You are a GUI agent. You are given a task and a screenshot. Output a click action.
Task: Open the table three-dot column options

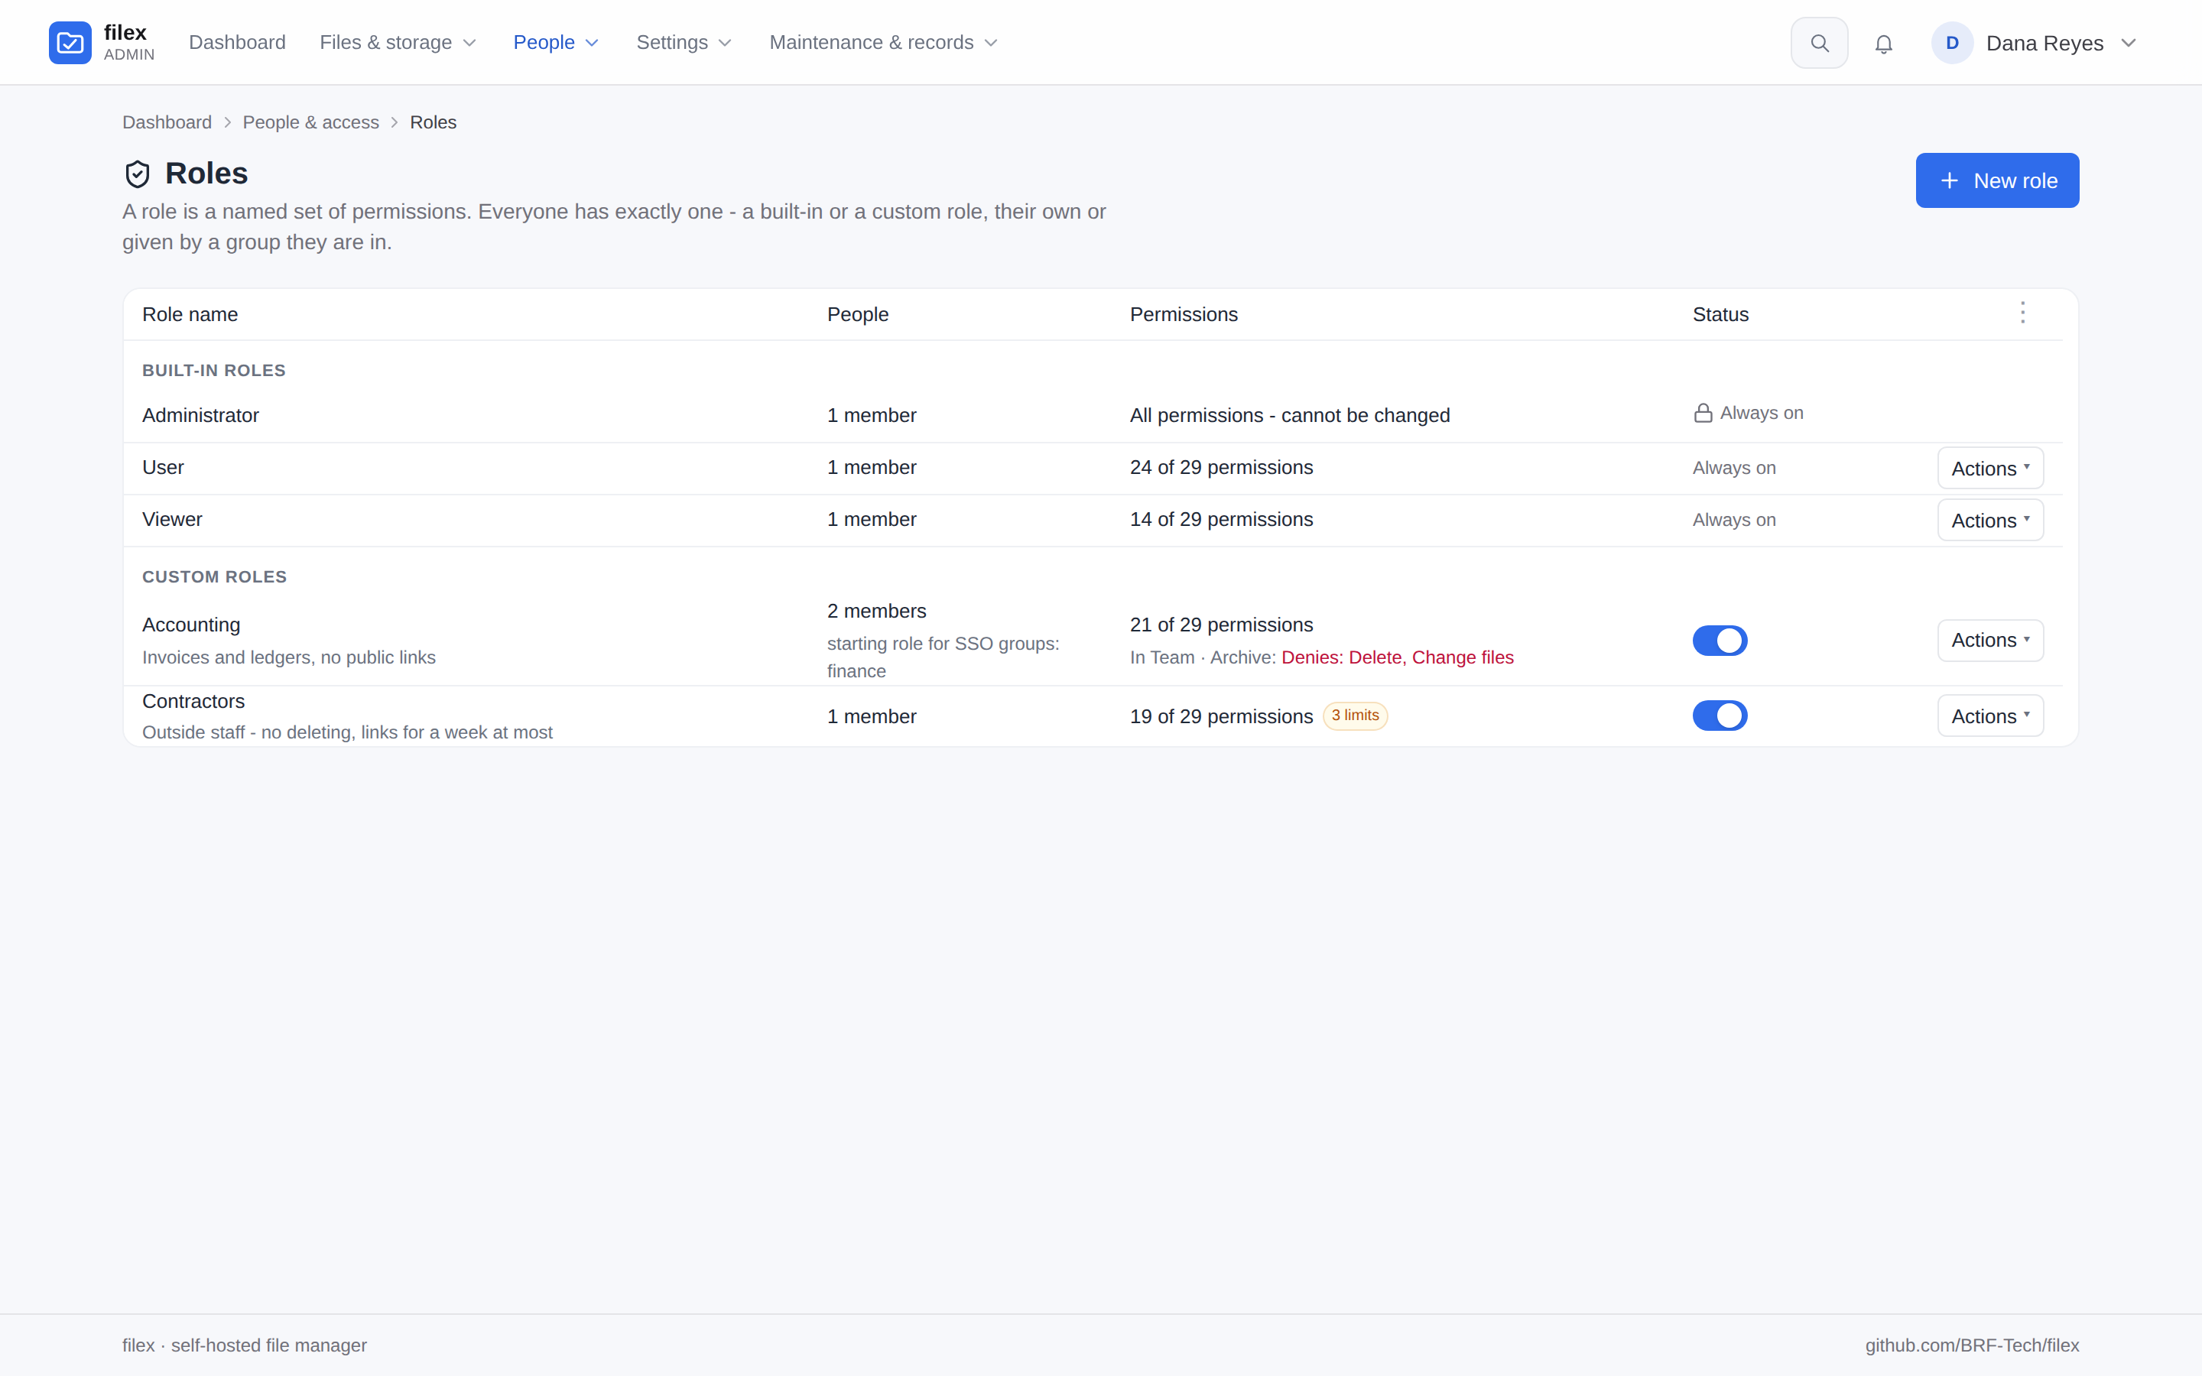pos(2023,313)
